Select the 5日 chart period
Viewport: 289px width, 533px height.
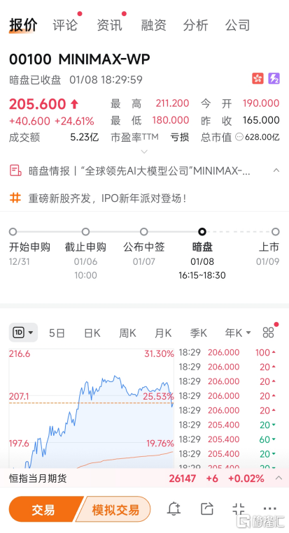(57, 333)
